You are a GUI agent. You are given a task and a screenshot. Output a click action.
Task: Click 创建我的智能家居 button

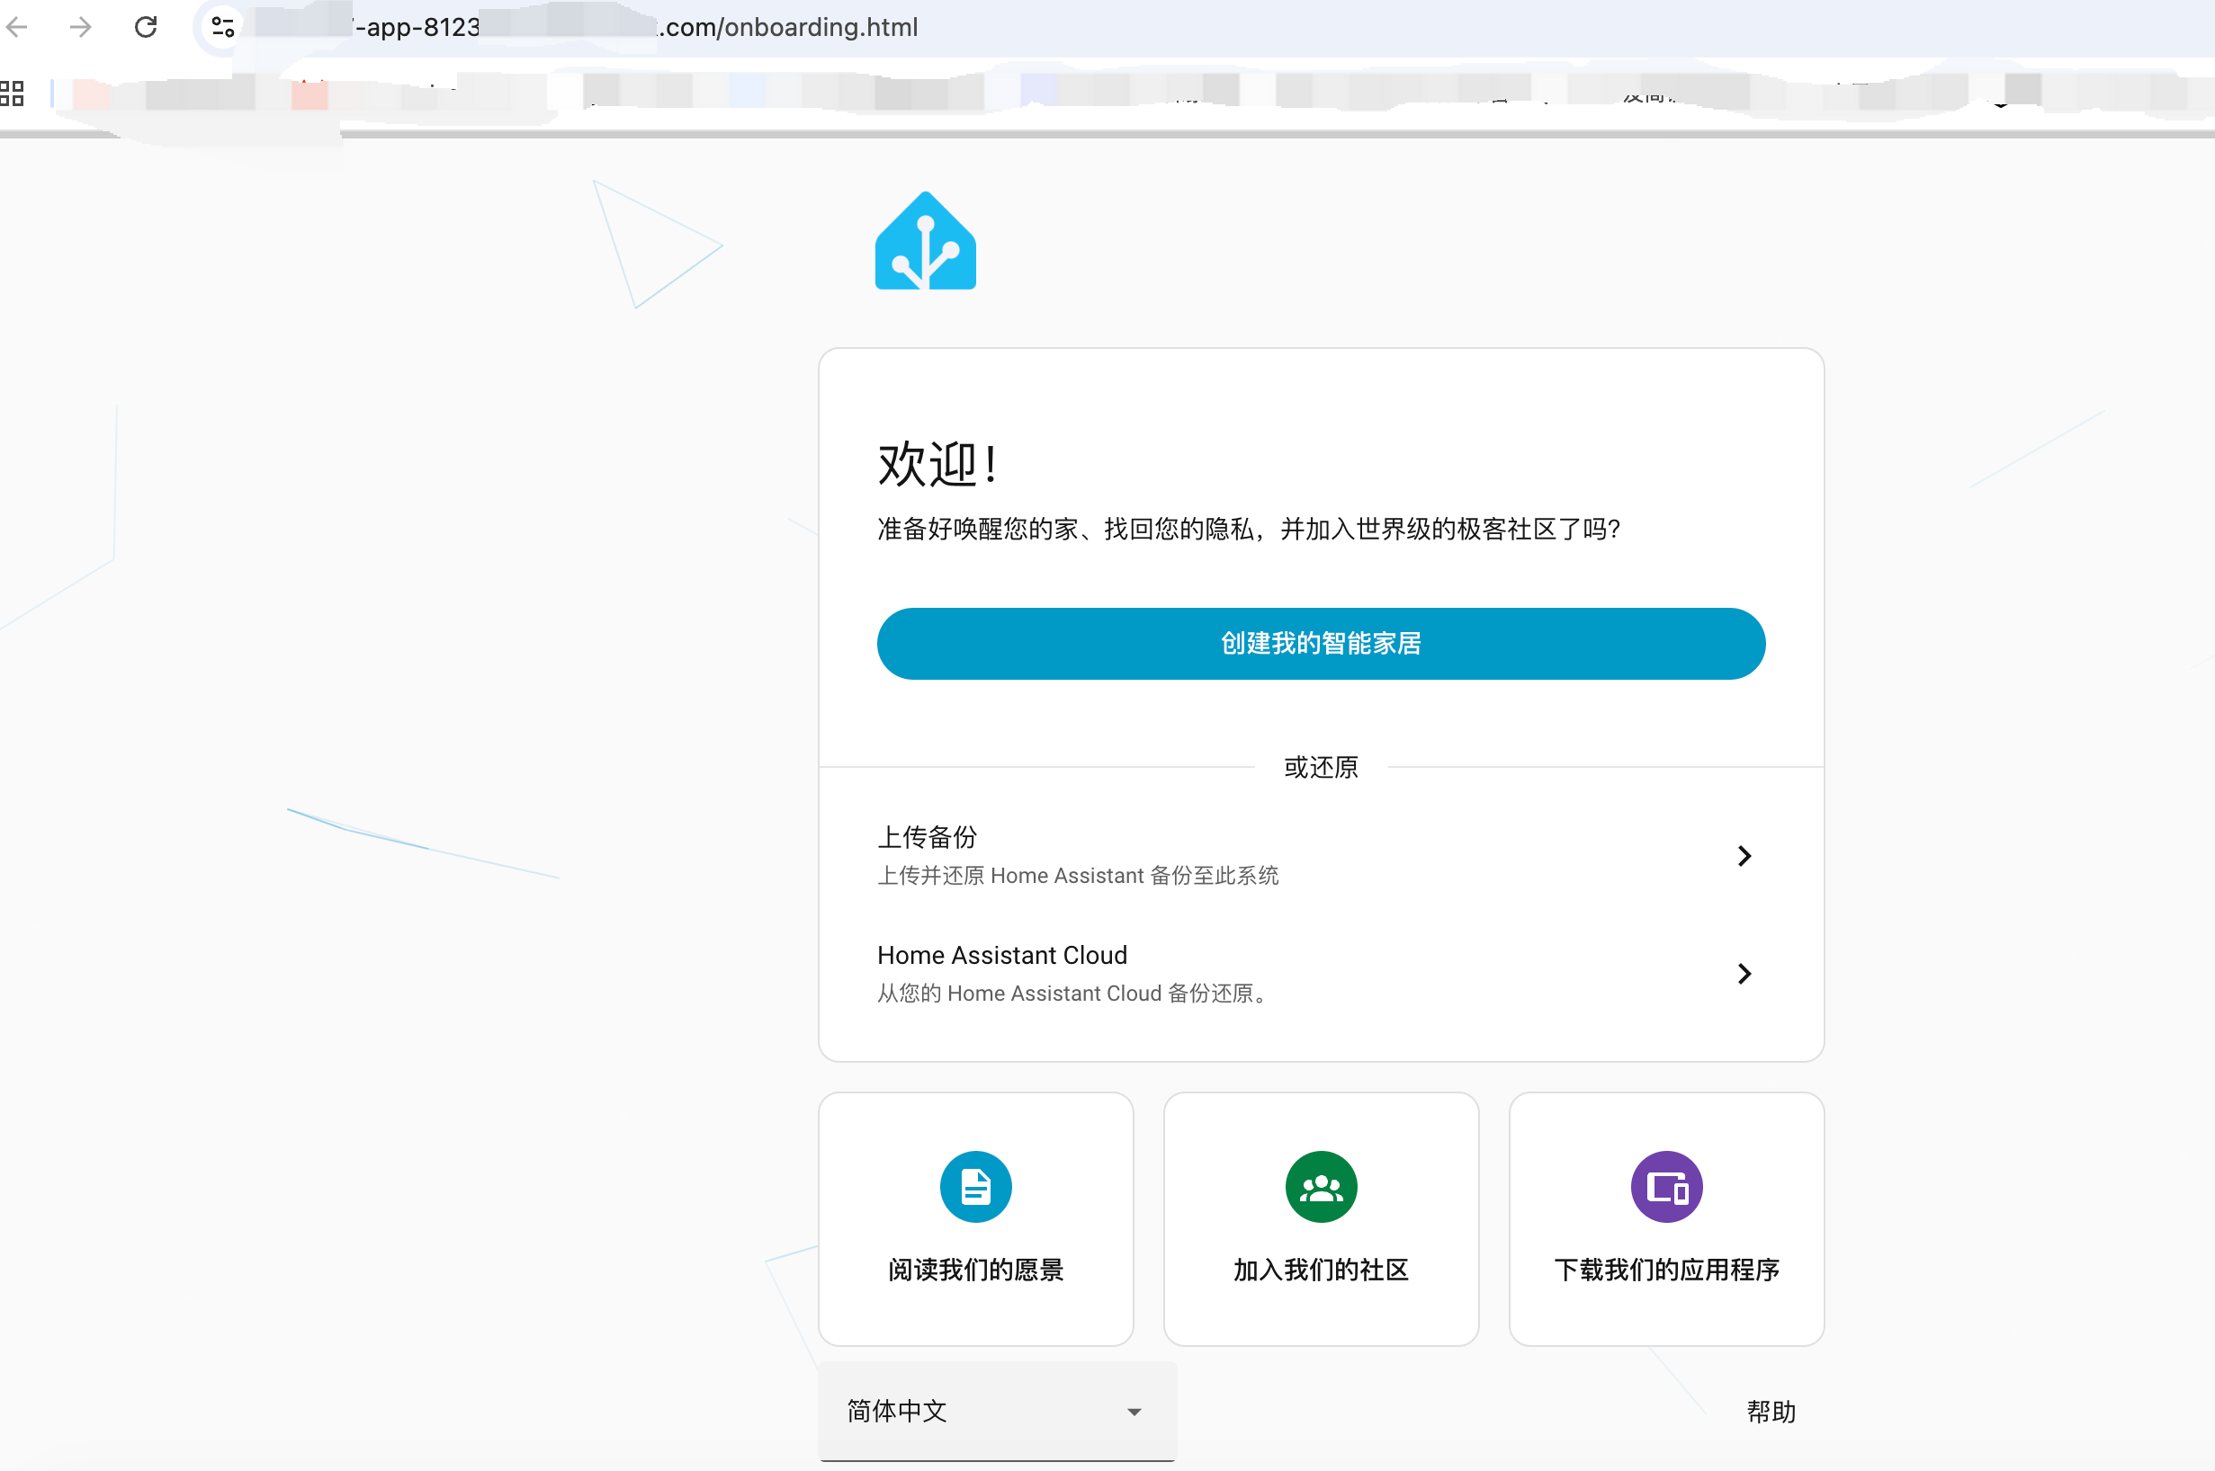(1322, 644)
